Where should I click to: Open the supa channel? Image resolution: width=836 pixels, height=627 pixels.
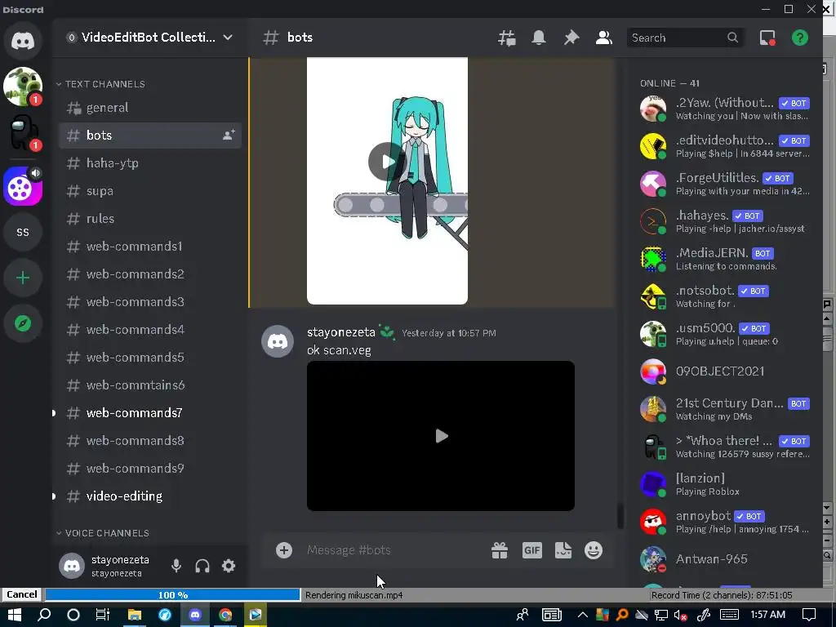pos(150,191)
